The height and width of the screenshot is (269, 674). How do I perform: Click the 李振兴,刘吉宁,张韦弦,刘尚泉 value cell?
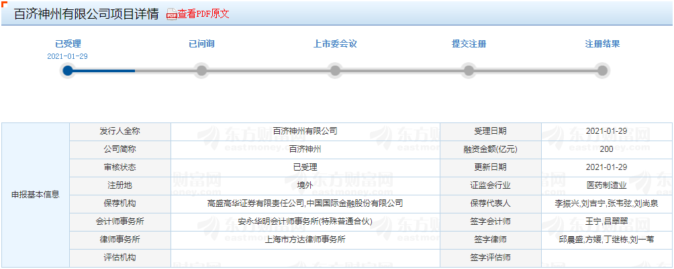[606, 203]
